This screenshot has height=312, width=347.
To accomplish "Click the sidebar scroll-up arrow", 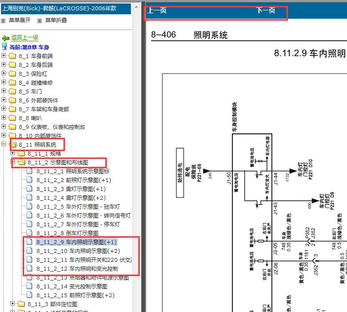I will click(136, 7).
